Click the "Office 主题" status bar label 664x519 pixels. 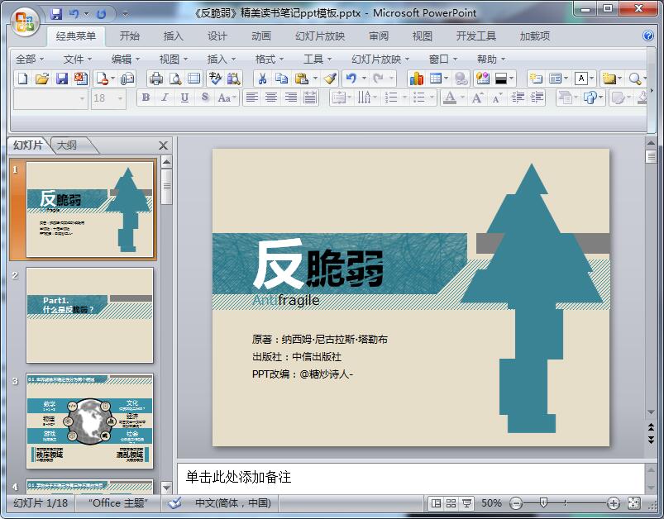click(117, 503)
